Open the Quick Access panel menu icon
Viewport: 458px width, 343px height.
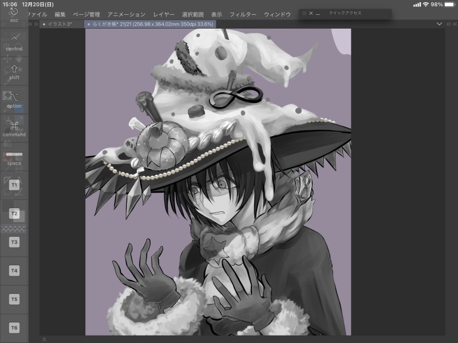point(304,13)
